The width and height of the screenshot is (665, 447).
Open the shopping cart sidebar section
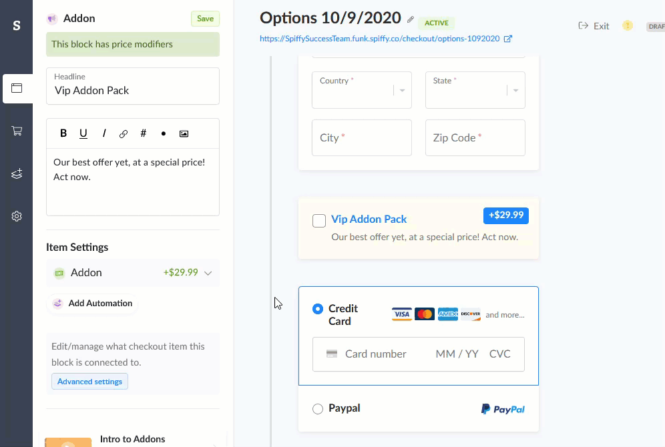click(17, 131)
